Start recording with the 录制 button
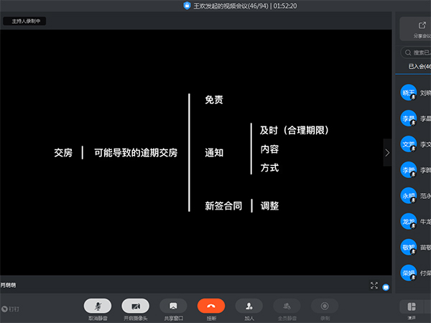 tap(325, 306)
